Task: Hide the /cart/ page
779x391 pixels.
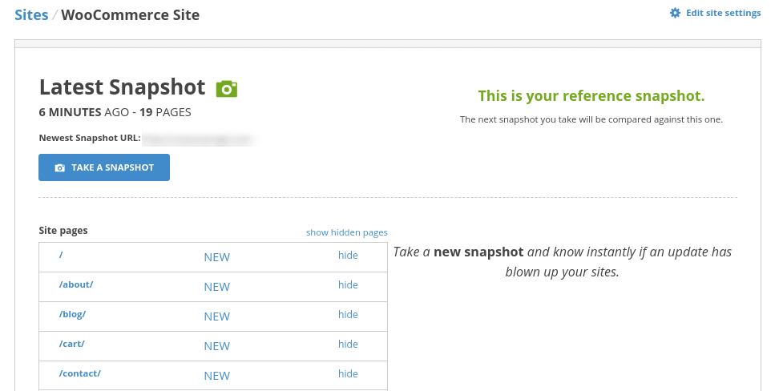Action: [348, 345]
